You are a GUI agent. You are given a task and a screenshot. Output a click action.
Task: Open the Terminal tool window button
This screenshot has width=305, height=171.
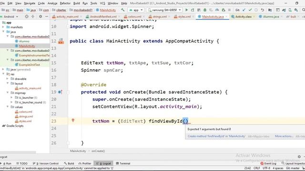(x=123, y=163)
